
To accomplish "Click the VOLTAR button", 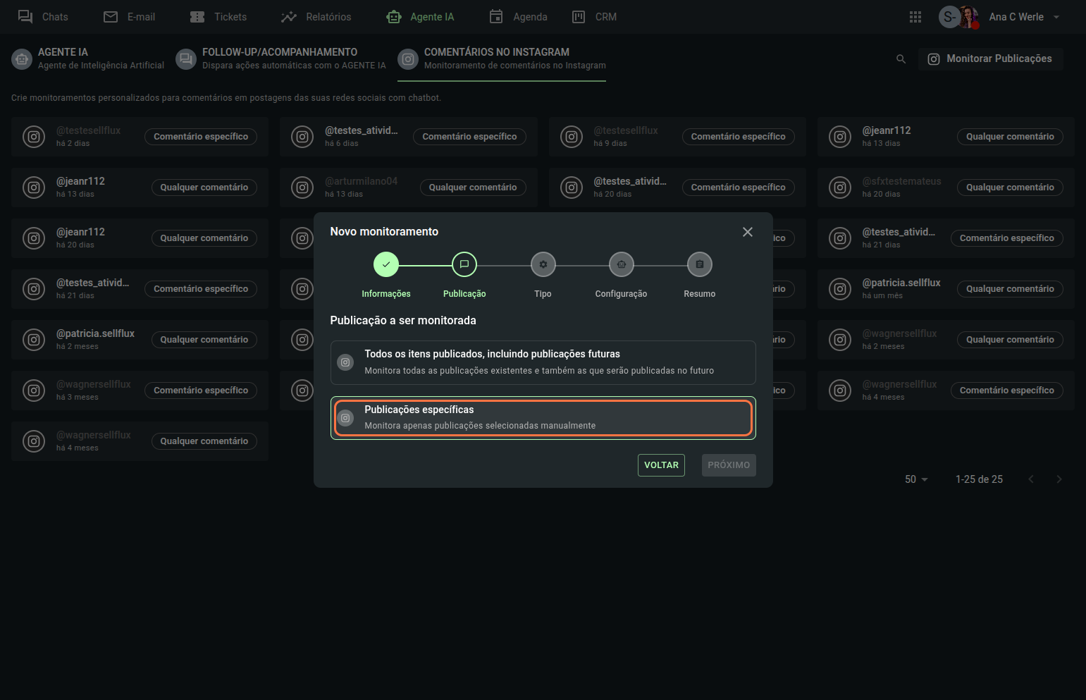I will pyautogui.click(x=661, y=465).
